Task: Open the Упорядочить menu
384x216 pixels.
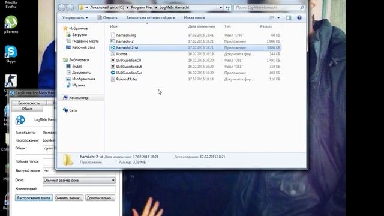Action: [x=75, y=17]
